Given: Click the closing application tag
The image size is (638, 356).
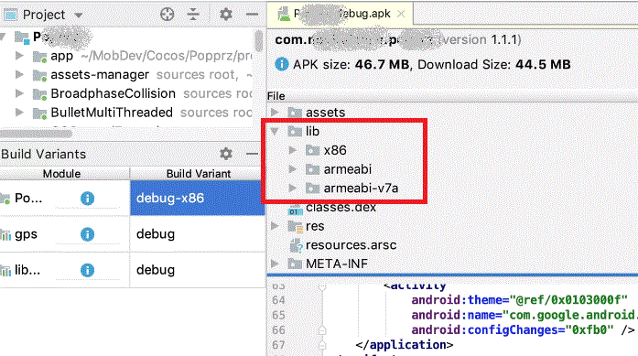Looking at the screenshot, I should point(404,345).
